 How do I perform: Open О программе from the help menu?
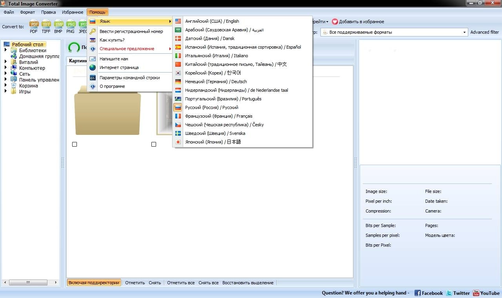pyautogui.click(x=130, y=86)
